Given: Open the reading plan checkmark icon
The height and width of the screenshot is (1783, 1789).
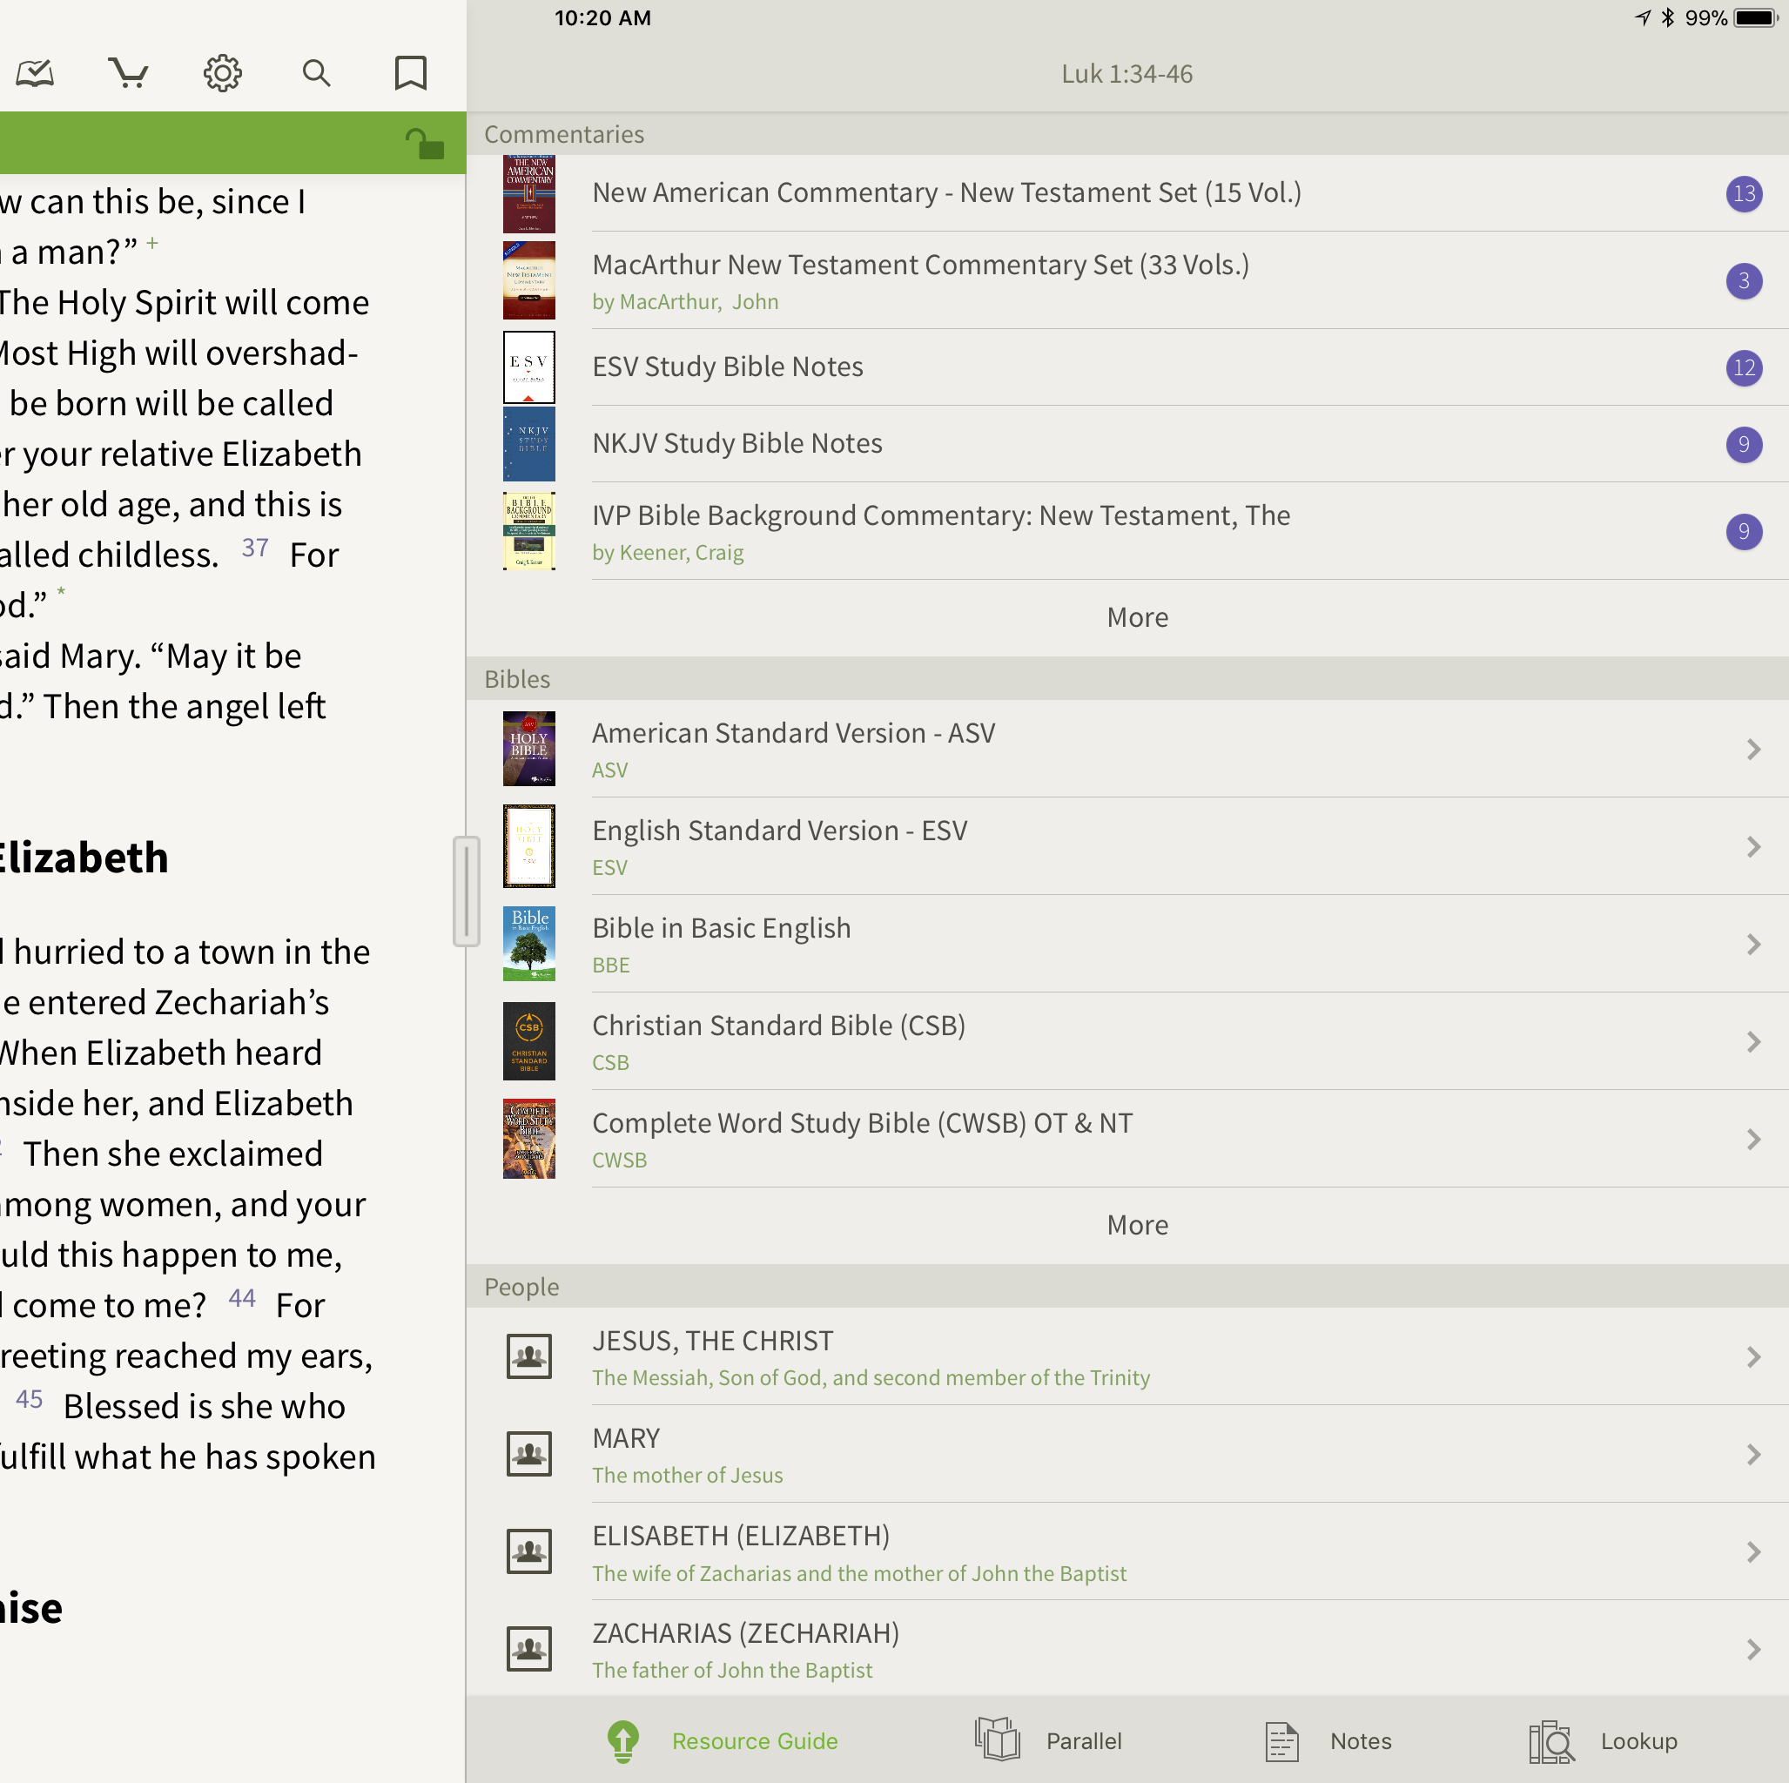Looking at the screenshot, I should (x=34, y=73).
